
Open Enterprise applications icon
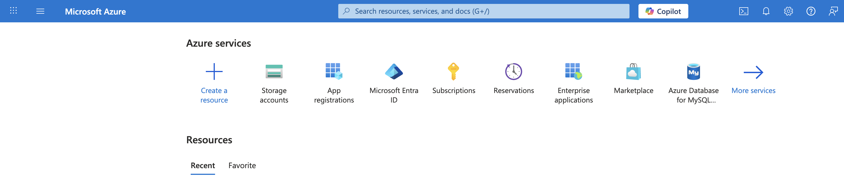click(x=573, y=72)
